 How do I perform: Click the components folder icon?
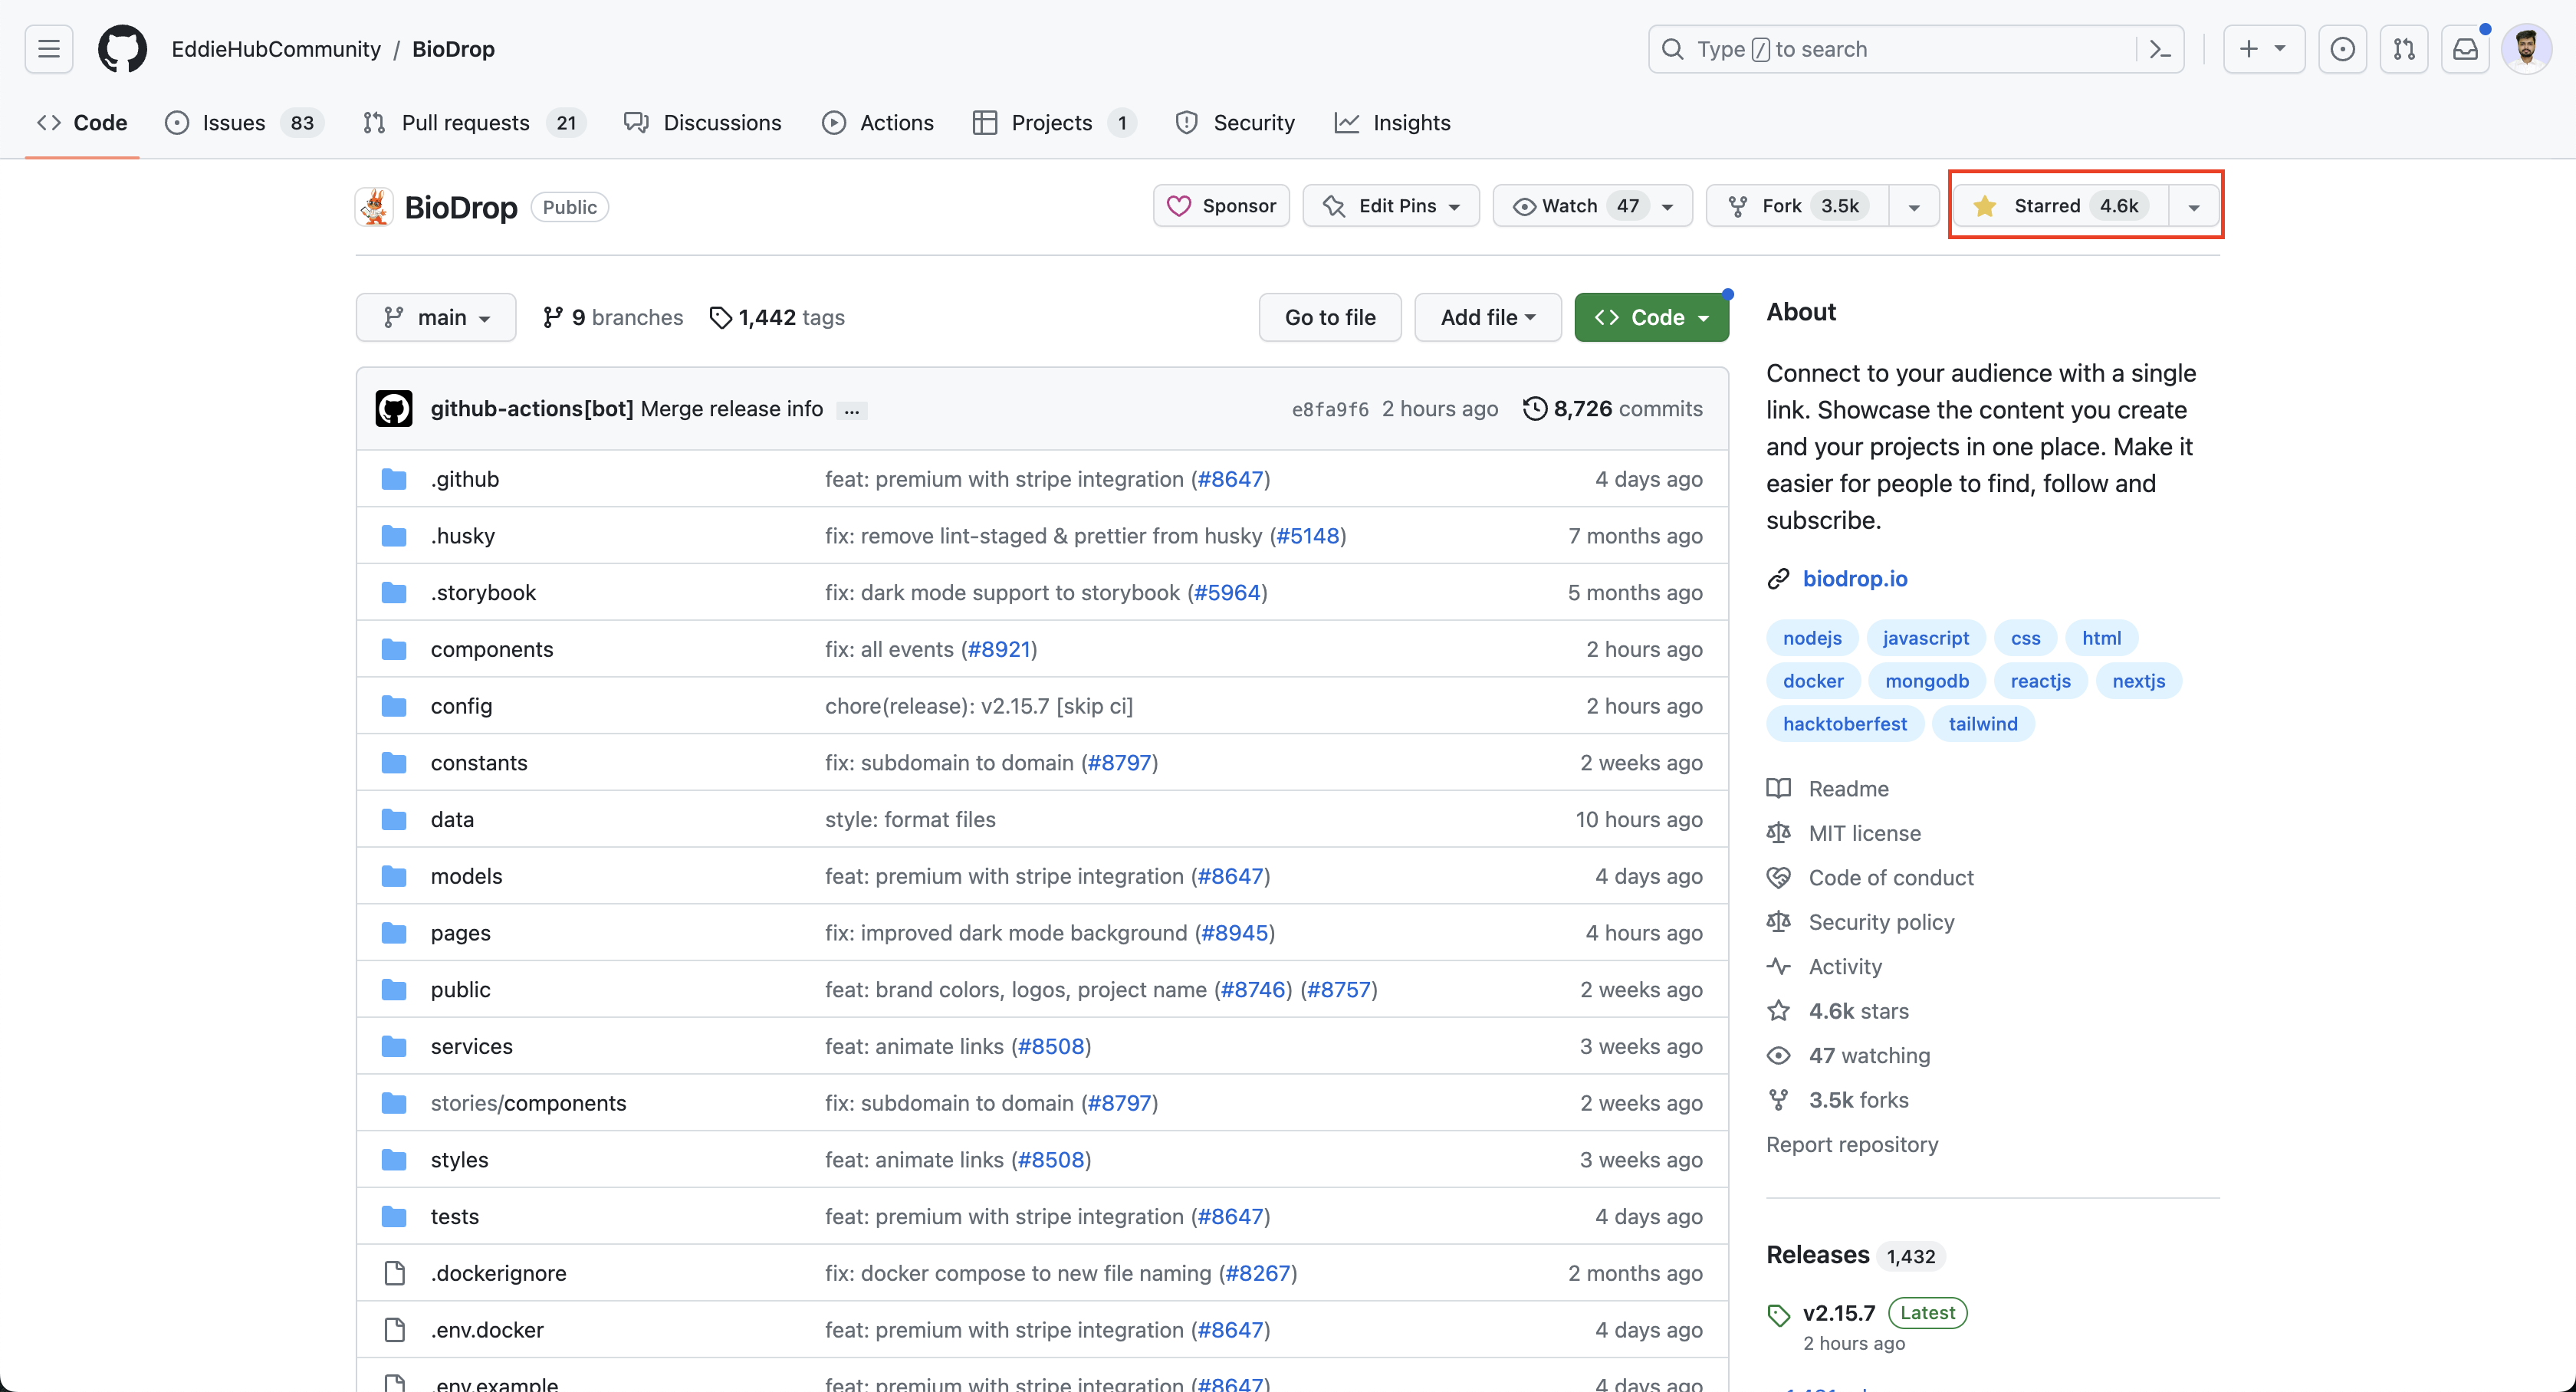coord(394,648)
